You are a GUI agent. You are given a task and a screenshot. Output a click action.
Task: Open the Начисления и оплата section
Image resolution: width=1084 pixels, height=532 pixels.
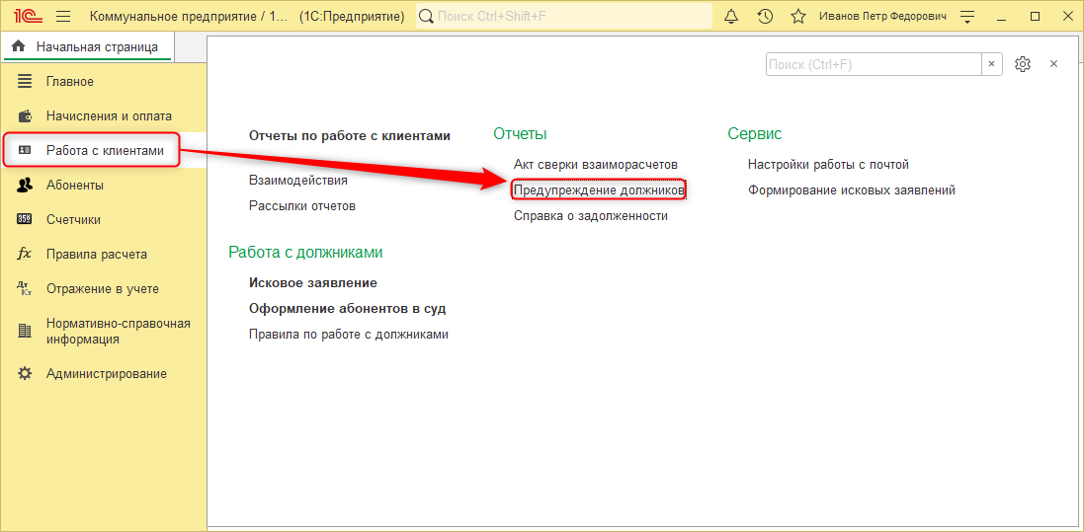click(109, 115)
